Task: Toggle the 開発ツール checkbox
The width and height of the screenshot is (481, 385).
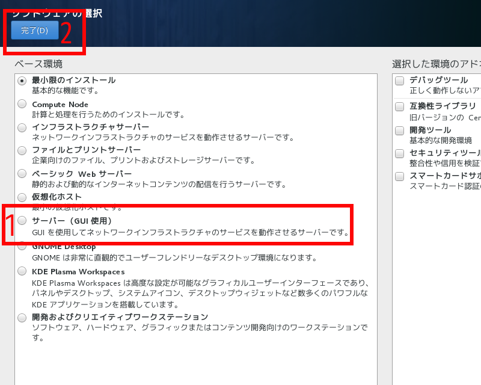Action: [400, 130]
